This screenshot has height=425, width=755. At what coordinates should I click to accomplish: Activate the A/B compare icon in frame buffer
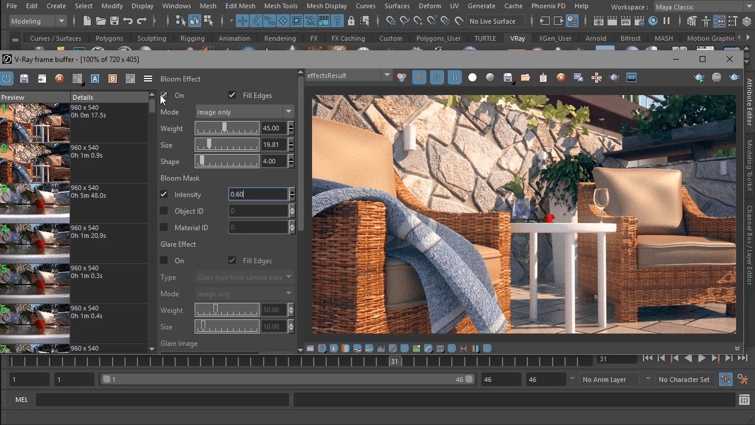(x=77, y=77)
